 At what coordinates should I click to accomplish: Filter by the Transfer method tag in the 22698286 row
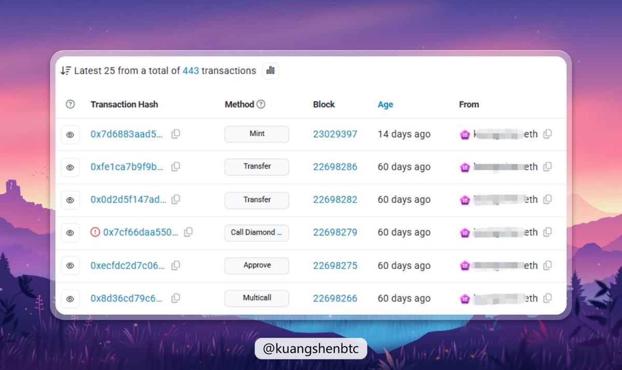257,167
